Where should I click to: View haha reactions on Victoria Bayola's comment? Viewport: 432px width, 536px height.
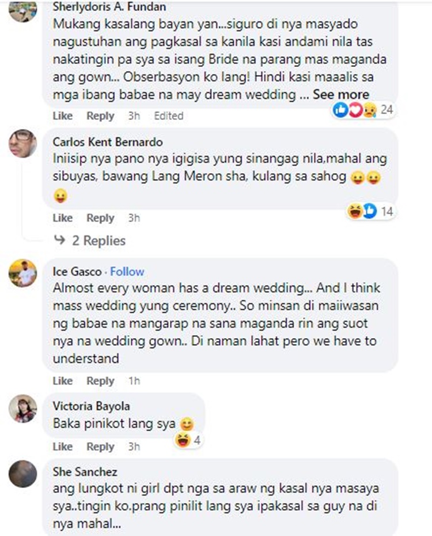pos(187,440)
